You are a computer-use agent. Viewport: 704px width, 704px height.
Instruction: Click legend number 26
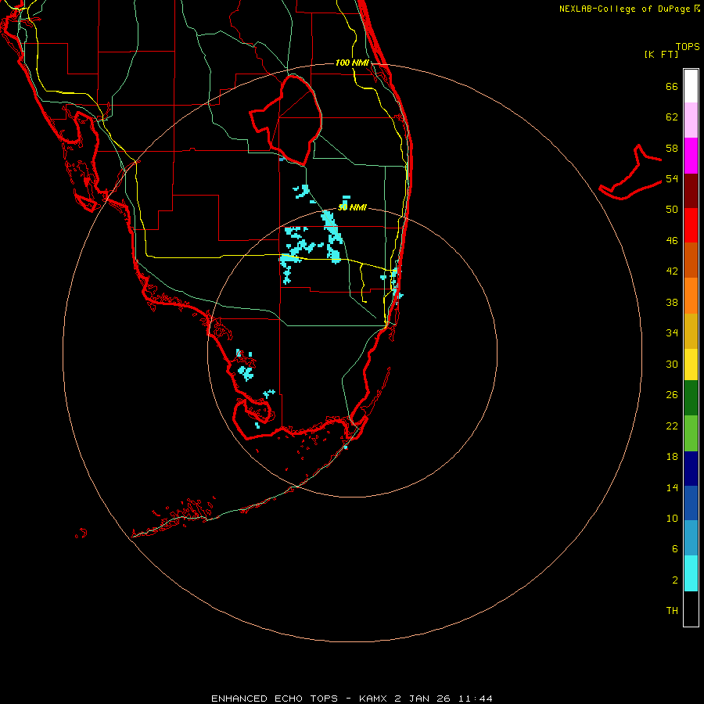tap(672, 395)
